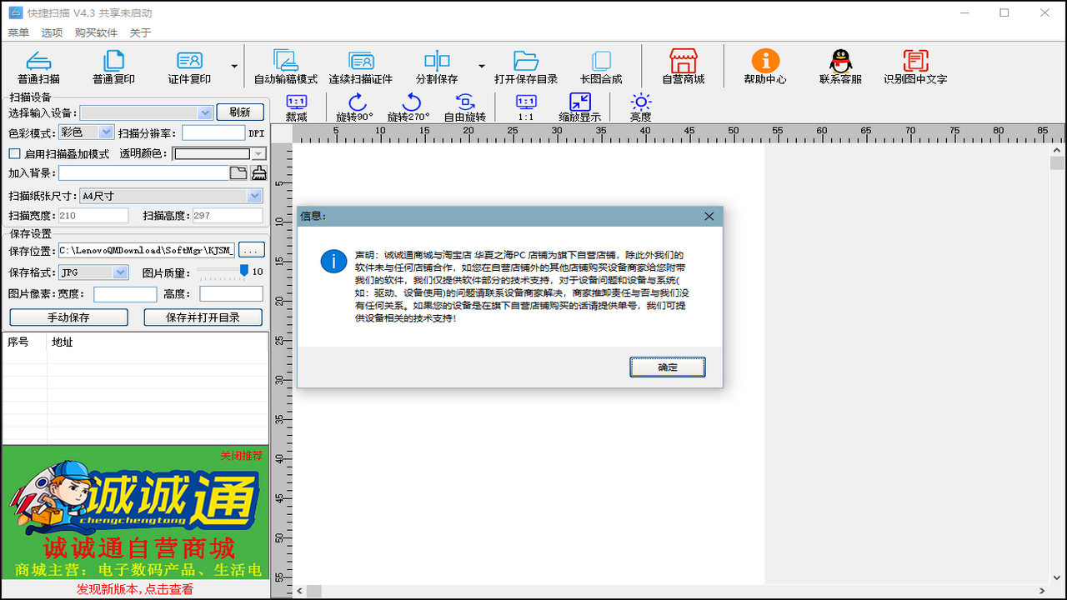Viewport: 1067px width, 600px height.
Task: Activate the 分割保存 split save function
Action: pos(437,66)
